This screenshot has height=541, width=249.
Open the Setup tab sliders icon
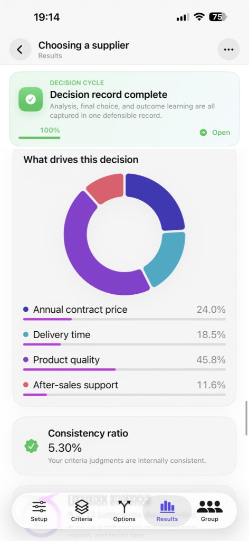point(39,507)
